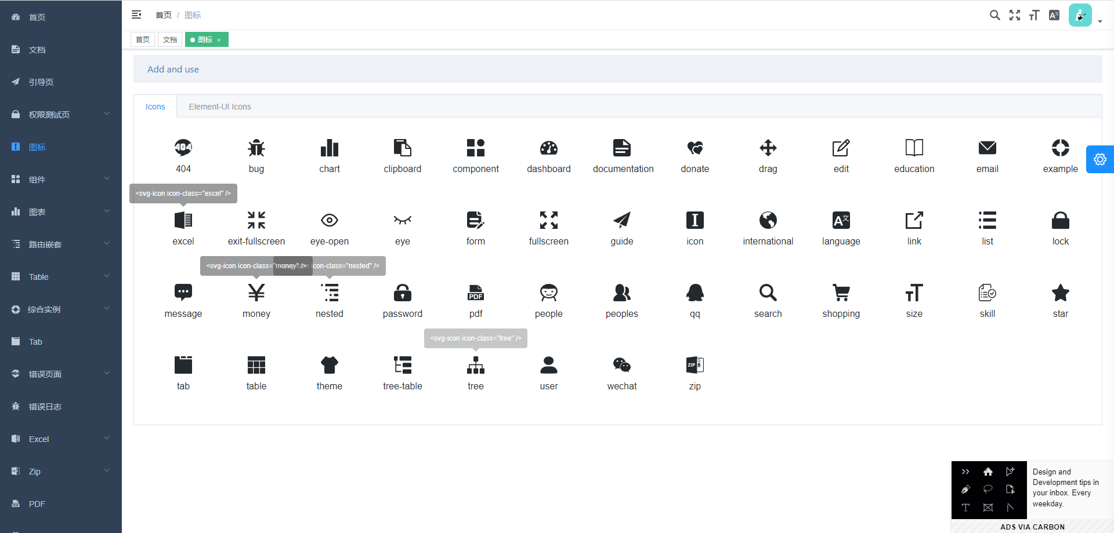The width and height of the screenshot is (1114, 533).
Task: Select the exit-fullscreen icon
Action: coord(256,220)
